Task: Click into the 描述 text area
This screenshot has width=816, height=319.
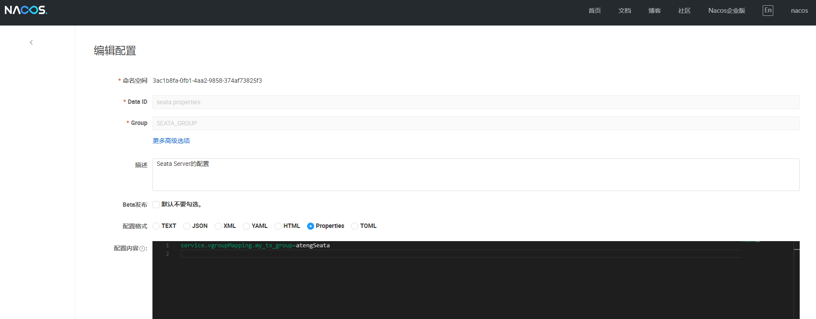Action: (x=475, y=175)
